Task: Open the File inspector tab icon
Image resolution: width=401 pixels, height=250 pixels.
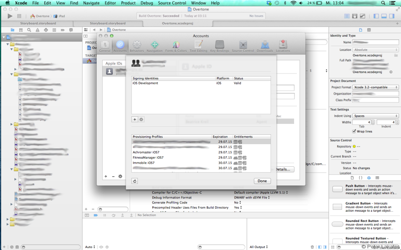Action: (361, 30)
